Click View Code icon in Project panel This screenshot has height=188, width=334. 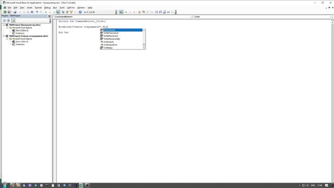(x=4, y=20)
